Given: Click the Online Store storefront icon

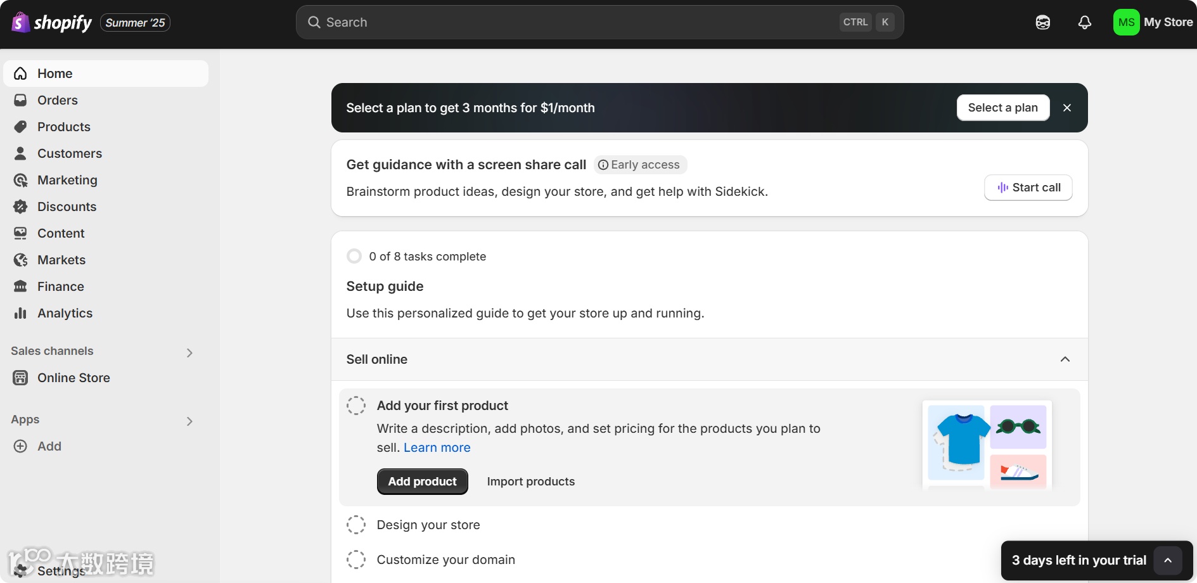Looking at the screenshot, I should [21, 378].
